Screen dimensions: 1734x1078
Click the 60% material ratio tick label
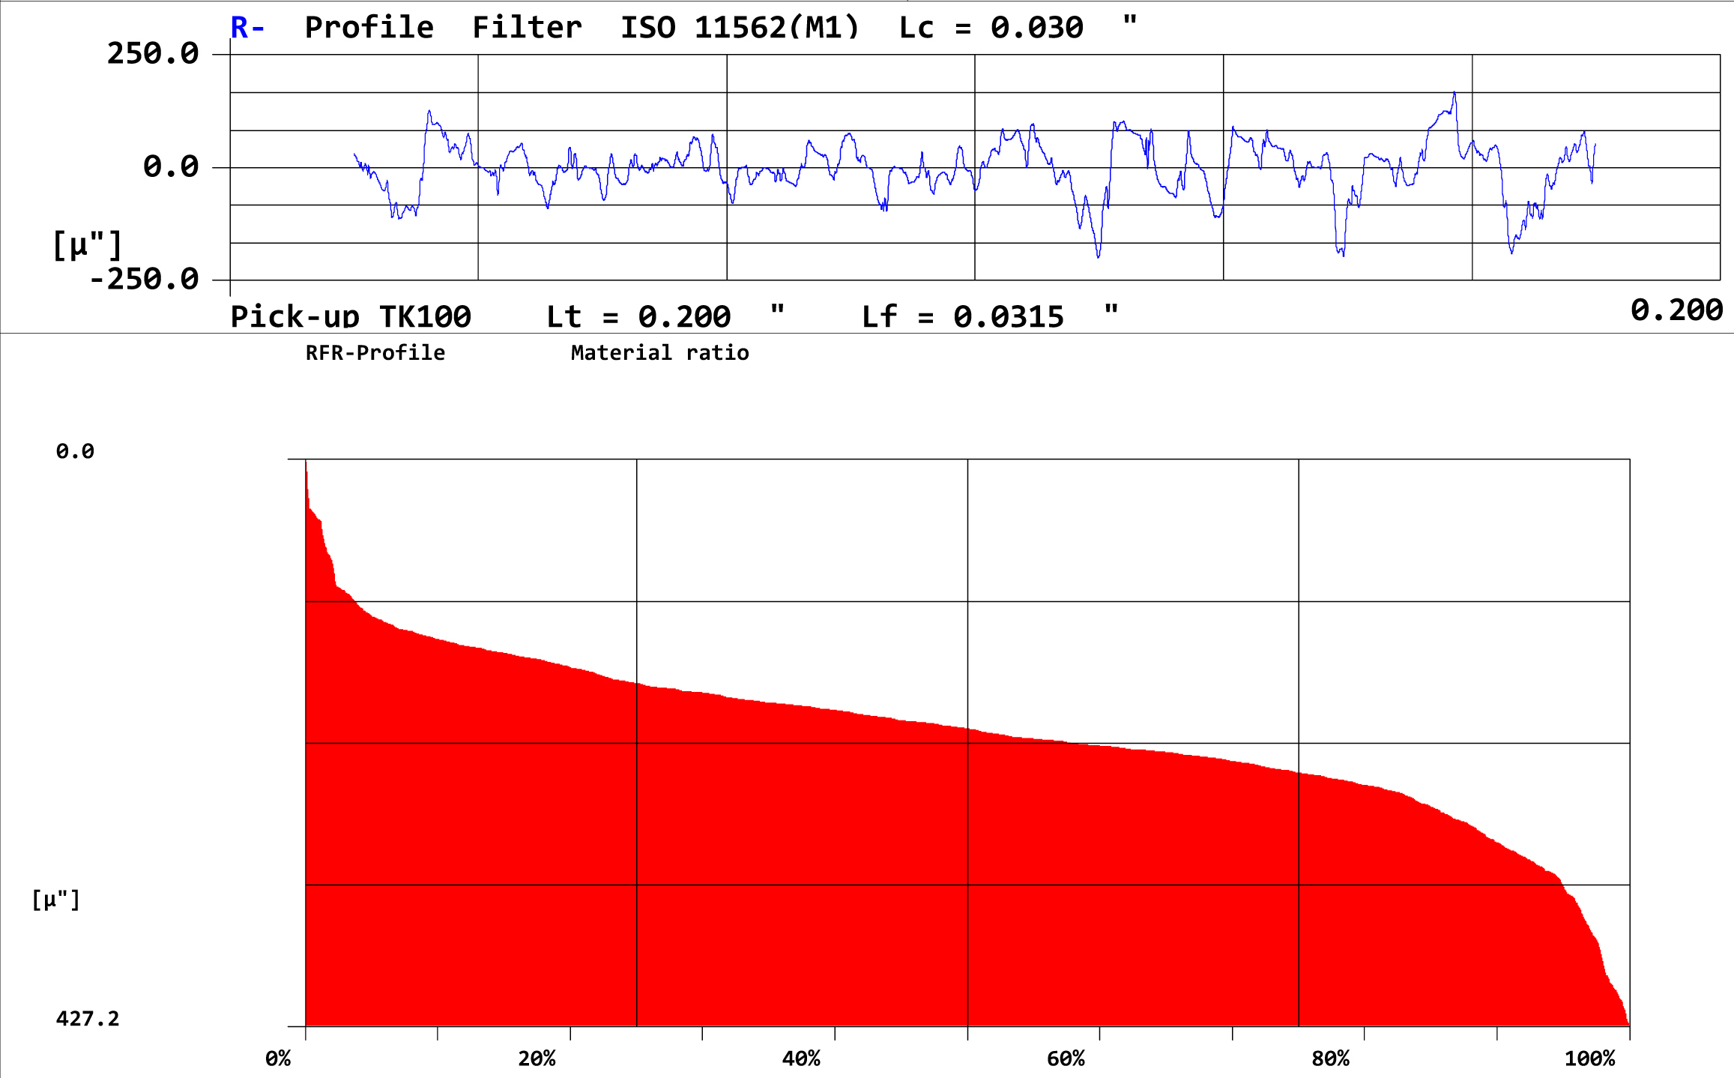[x=1066, y=1059]
